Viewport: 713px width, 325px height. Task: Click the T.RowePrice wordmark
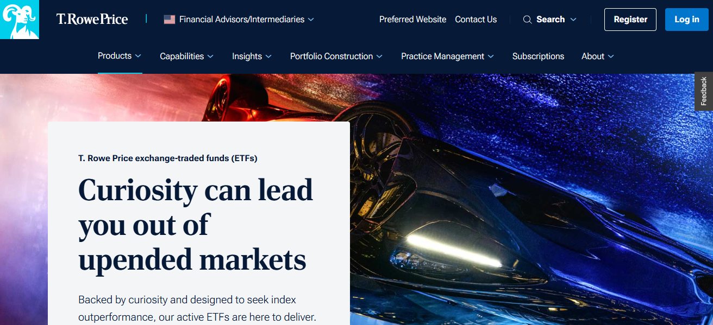click(92, 20)
